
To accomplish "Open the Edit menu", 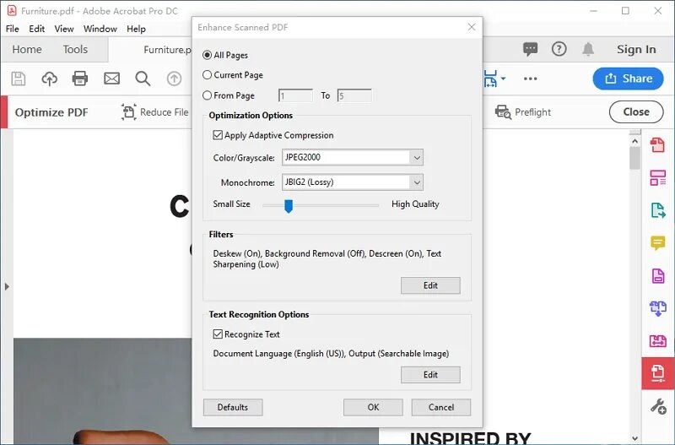I will (36, 29).
